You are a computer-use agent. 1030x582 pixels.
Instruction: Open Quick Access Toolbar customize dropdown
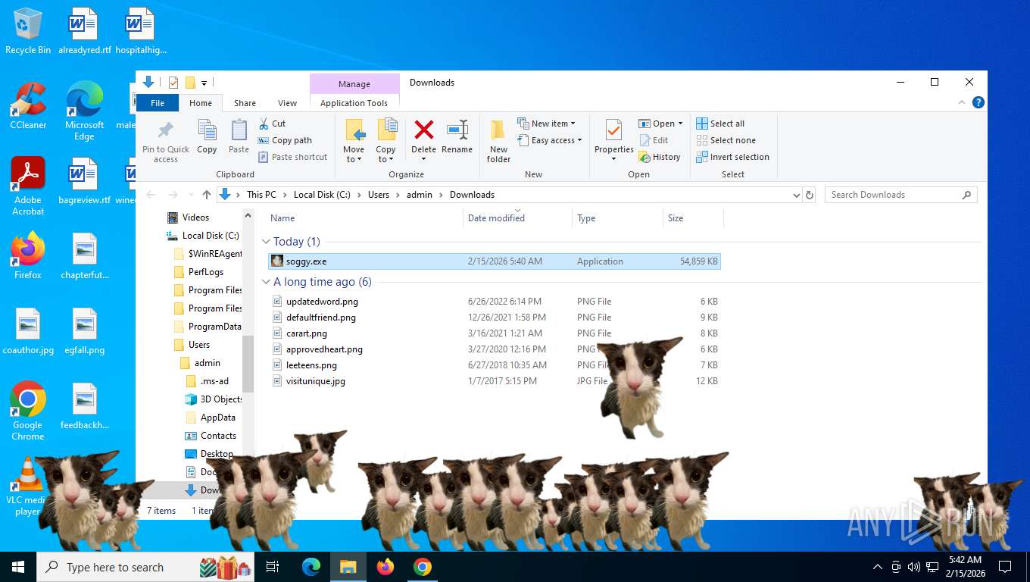click(204, 83)
